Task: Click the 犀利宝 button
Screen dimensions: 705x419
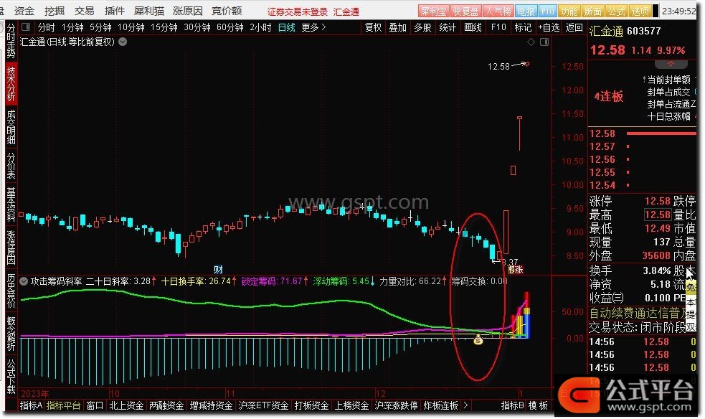Action: click(433, 11)
